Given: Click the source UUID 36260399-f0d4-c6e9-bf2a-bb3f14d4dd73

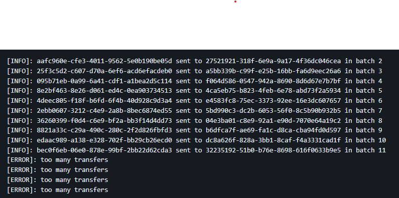Looking at the screenshot, I should (x=104, y=120).
